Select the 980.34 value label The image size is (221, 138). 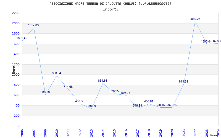pos(57,73)
